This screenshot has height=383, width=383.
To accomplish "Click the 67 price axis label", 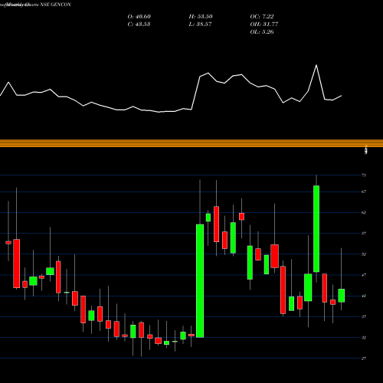I will [364, 191].
